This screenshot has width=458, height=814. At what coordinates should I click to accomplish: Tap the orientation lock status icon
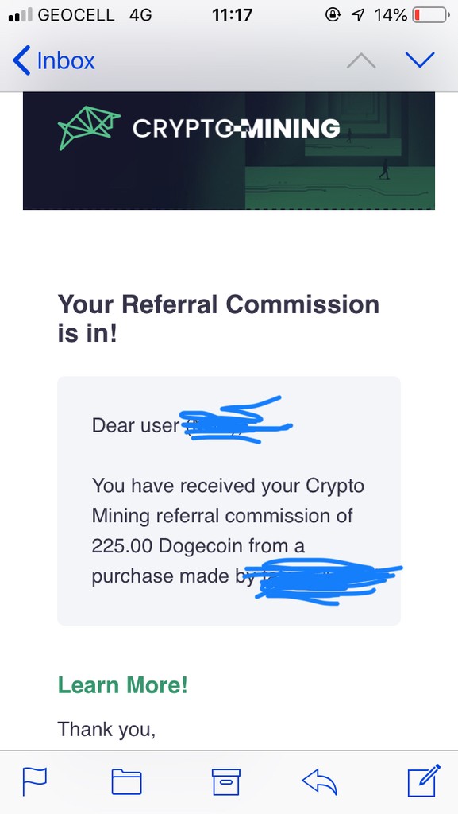click(333, 15)
